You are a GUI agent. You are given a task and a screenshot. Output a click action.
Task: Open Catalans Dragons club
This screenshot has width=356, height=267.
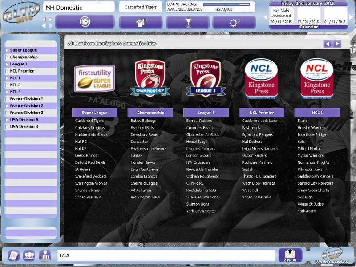click(90, 128)
